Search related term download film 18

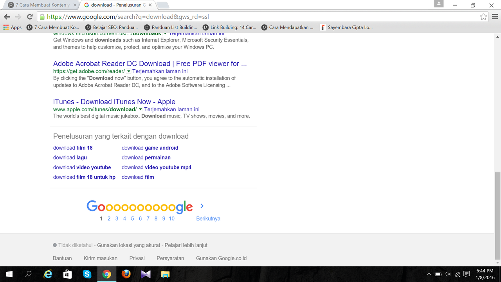73,148
